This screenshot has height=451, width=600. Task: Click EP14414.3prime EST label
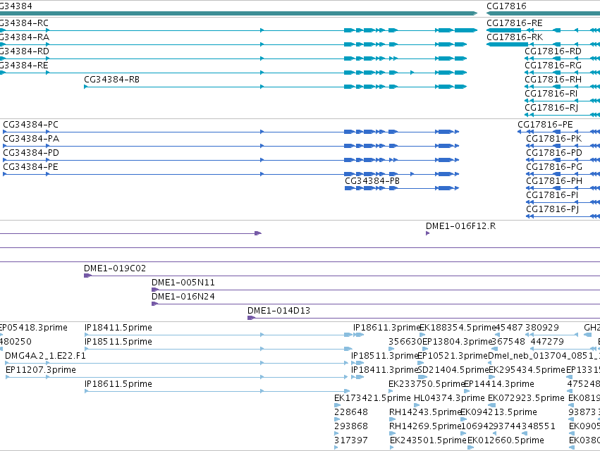[x=499, y=384]
